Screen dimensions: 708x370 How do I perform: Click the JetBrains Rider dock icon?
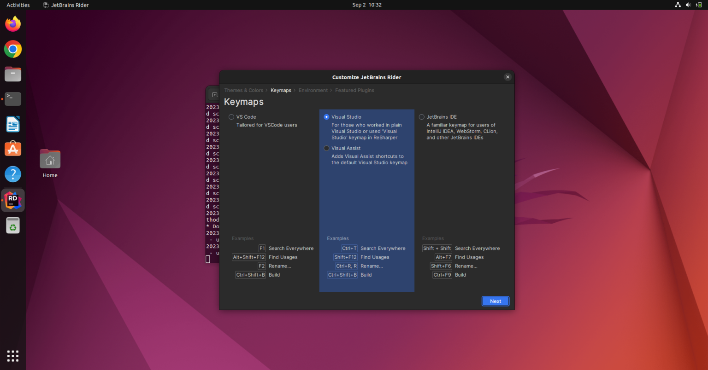[12, 200]
